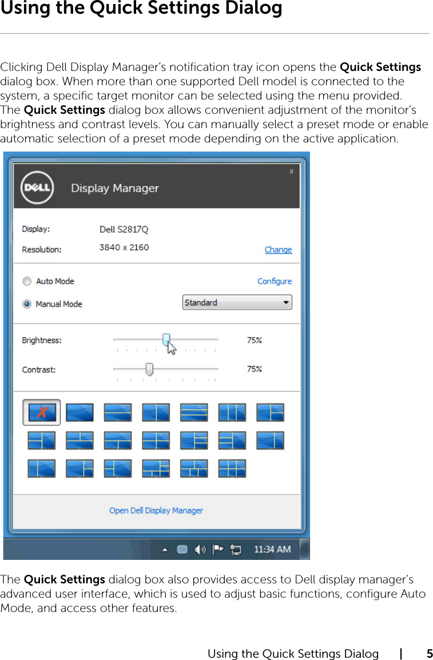Pick layout with left half, right two stacked
Screen dimensions: 433x660
point(270,412)
